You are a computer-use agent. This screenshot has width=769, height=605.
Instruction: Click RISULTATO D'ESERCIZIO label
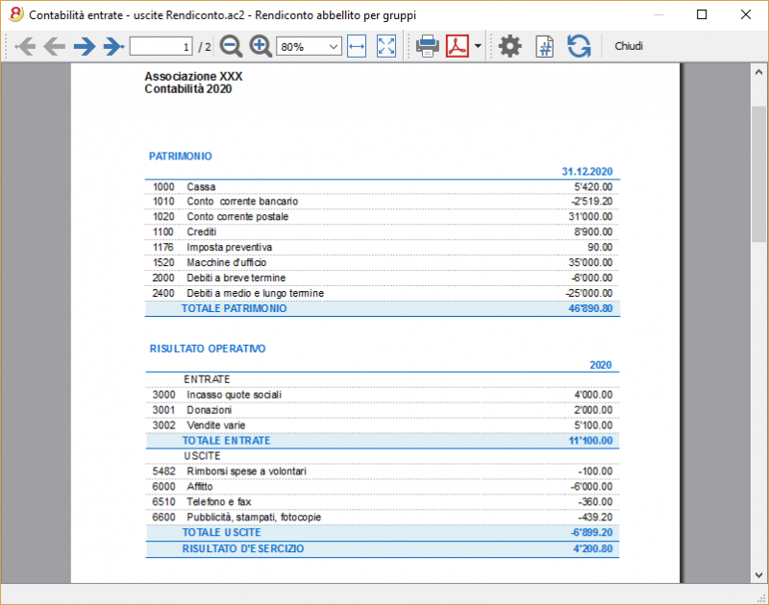tap(243, 548)
